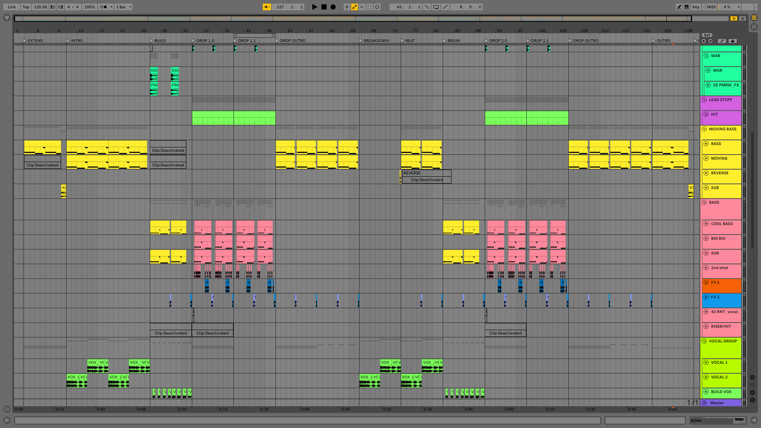Enable the Draw Mode pencil
The width and height of the screenshot is (761, 428).
tap(679, 7)
